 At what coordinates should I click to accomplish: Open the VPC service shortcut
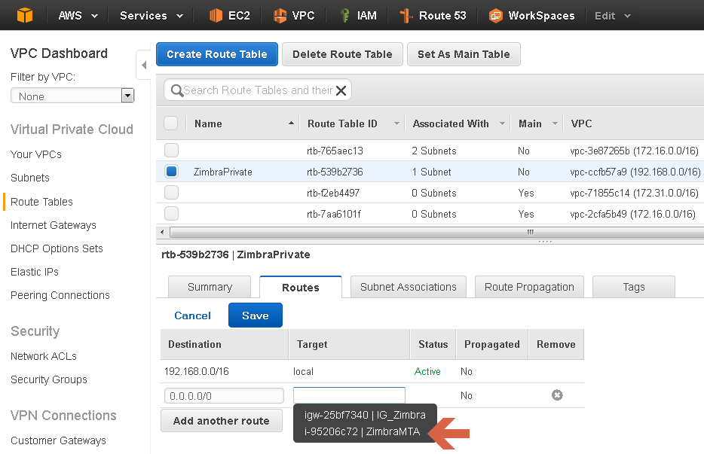(294, 16)
